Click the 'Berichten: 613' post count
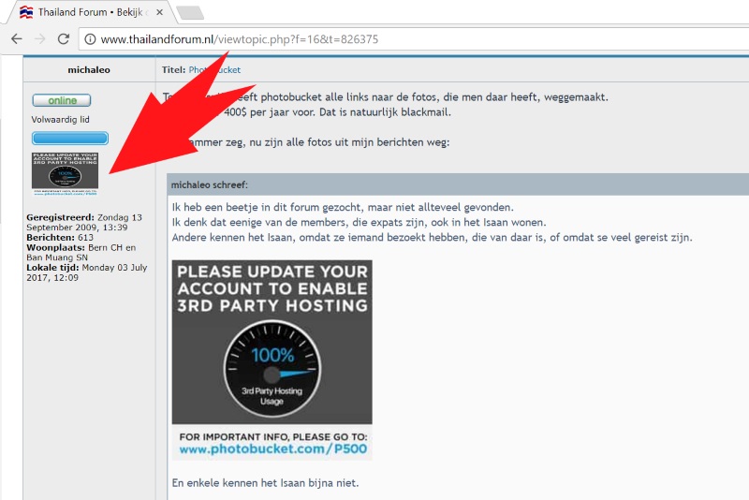This screenshot has width=749, height=500. (x=60, y=237)
